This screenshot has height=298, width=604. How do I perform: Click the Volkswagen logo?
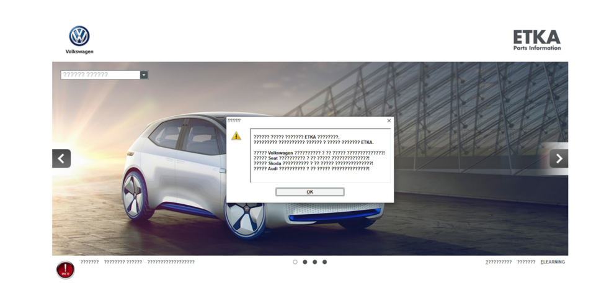(79, 40)
